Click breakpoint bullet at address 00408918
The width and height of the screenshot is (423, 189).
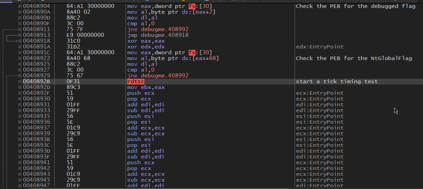pyautogui.click(x=20, y=41)
